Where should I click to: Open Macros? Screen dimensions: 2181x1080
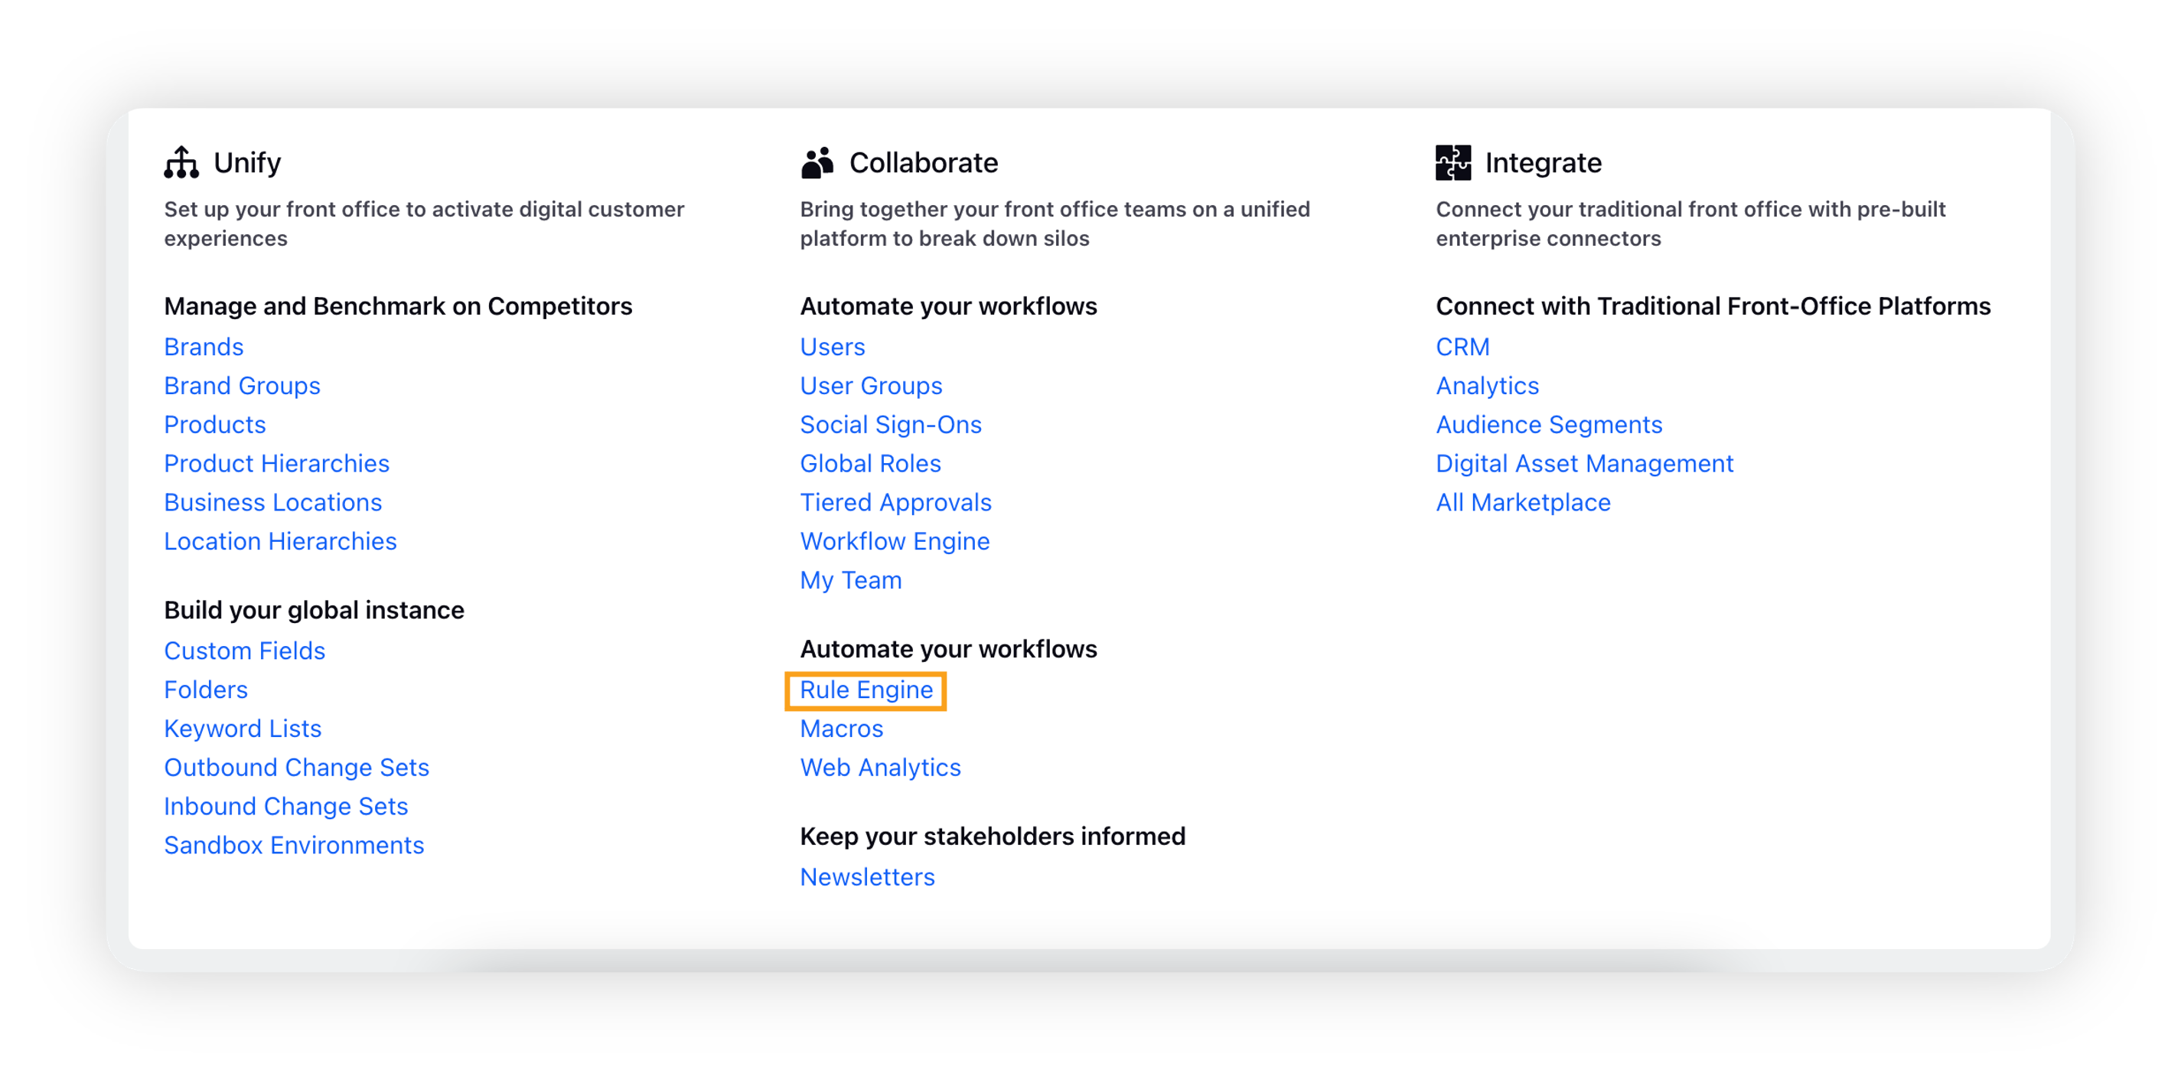pyautogui.click(x=842, y=729)
